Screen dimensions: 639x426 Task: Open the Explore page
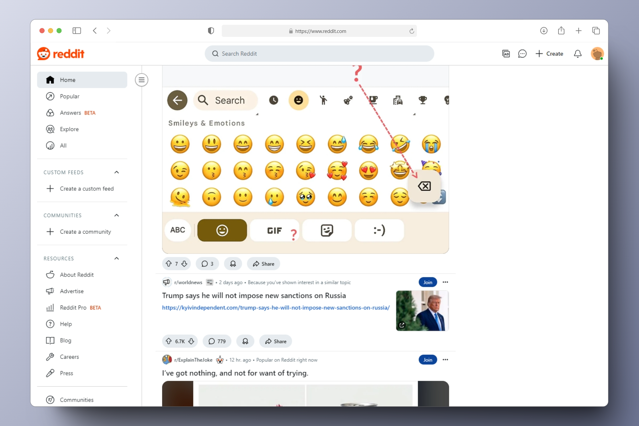pyautogui.click(x=82, y=129)
